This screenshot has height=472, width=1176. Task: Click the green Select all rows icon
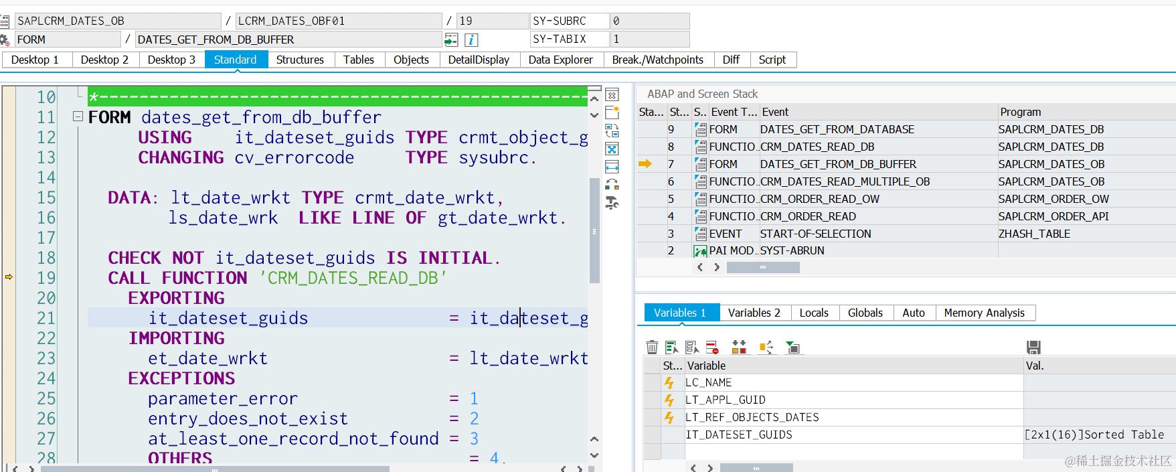click(672, 347)
